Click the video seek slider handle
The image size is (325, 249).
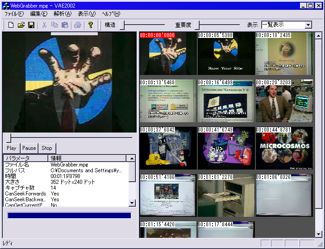8,138
